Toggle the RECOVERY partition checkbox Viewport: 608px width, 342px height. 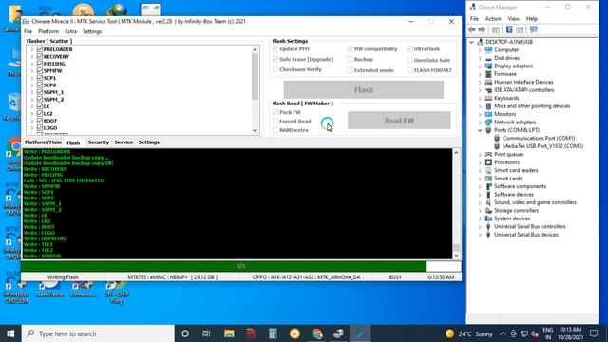(40, 57)
